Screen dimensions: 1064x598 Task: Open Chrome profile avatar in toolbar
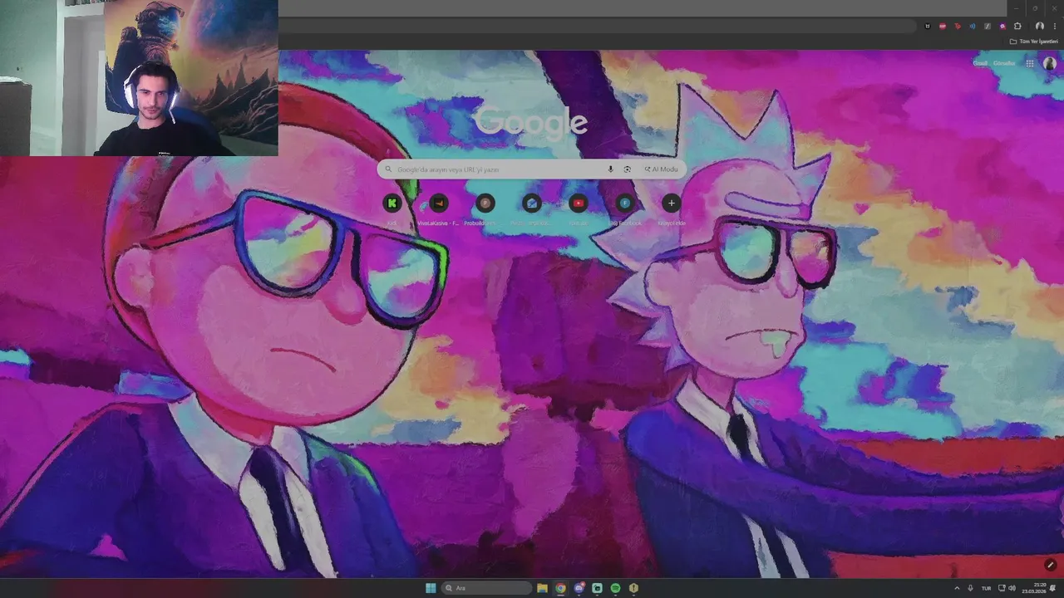tap(1039, 27)
